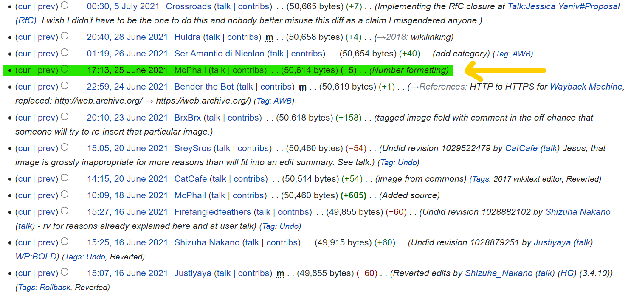Open the WP:BOLD link
The image size is (628, 296).
(36, 257)
